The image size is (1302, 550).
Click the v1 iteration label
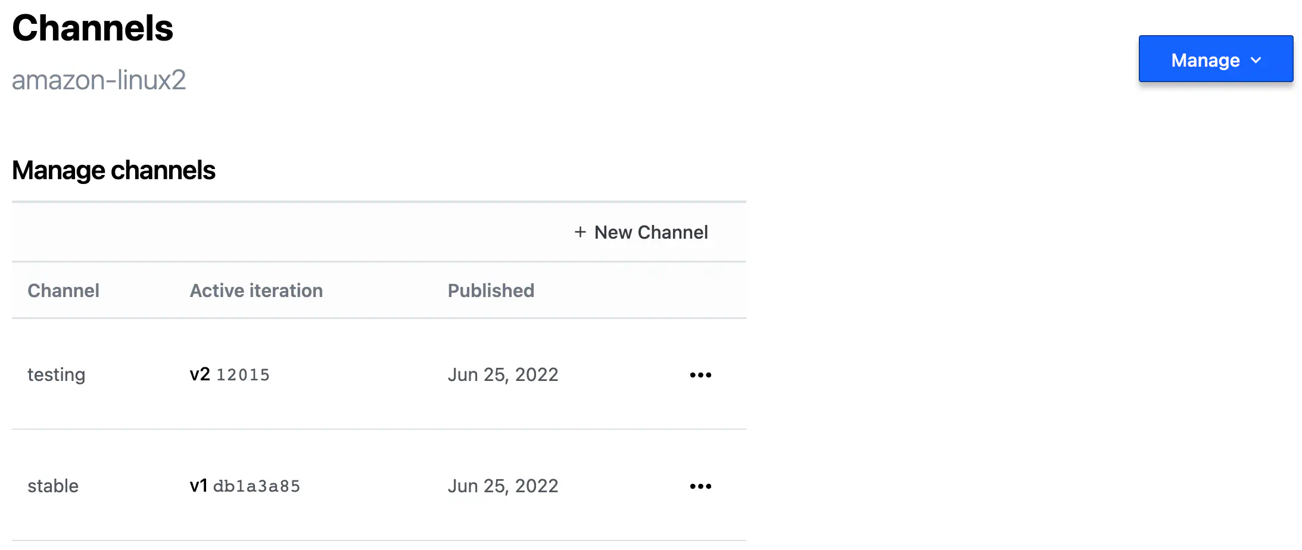coord(198,486)
